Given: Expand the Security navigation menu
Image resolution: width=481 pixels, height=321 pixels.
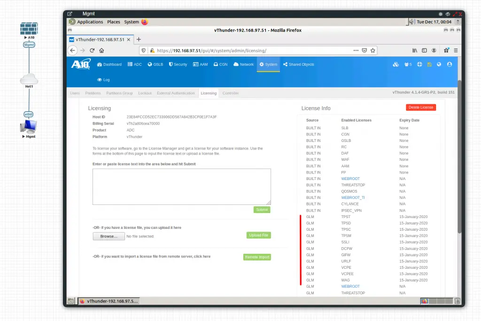Looking at the screenshot, I should [178, 64].
